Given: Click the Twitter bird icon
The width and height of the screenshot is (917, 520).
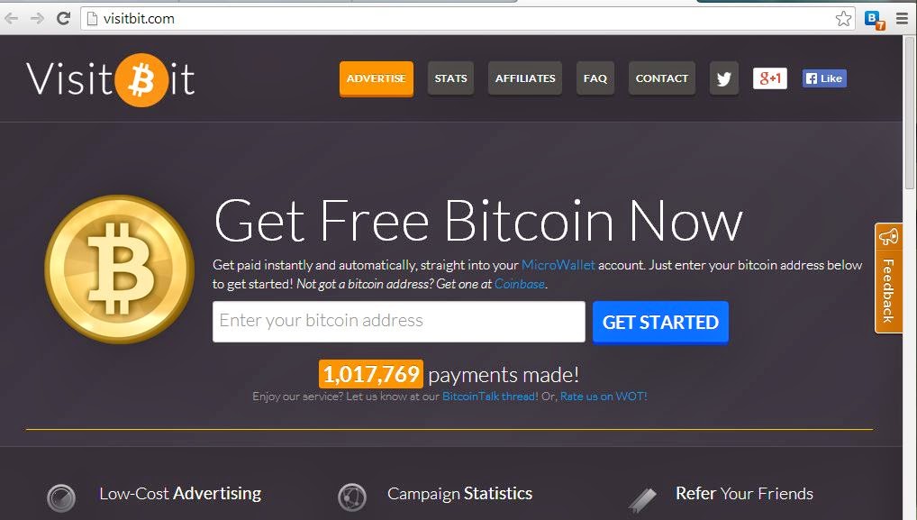Looking at the screenshot, I should [x=723, y=78].
